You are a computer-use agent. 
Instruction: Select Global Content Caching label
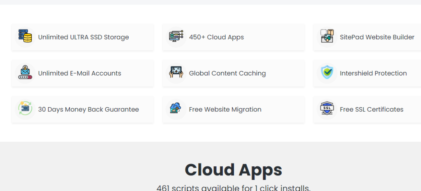click(x=227, y=74)
